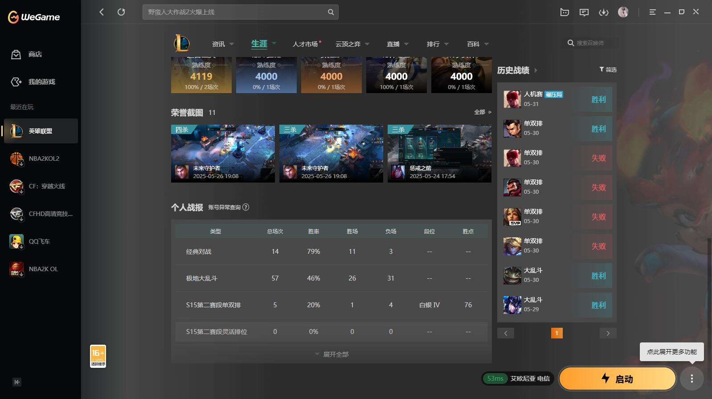
Task: Select QQ飞车 in sidebar
Action: 41,241
